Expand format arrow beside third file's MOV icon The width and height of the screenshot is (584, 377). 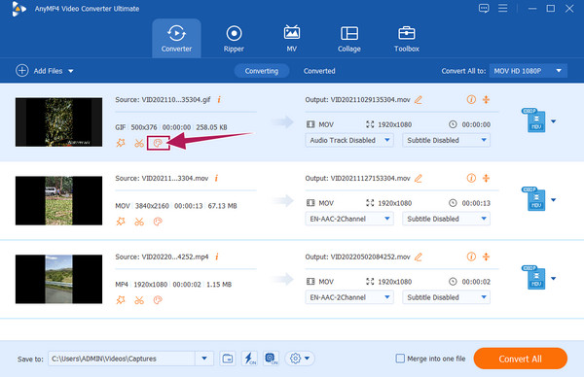pos(554,278)
